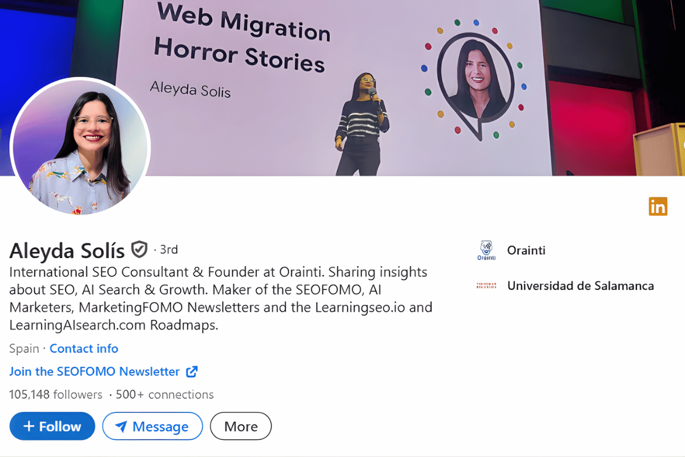The image size is (685, 457).
Task: Open the More actions menu
Action: point(240,426)
